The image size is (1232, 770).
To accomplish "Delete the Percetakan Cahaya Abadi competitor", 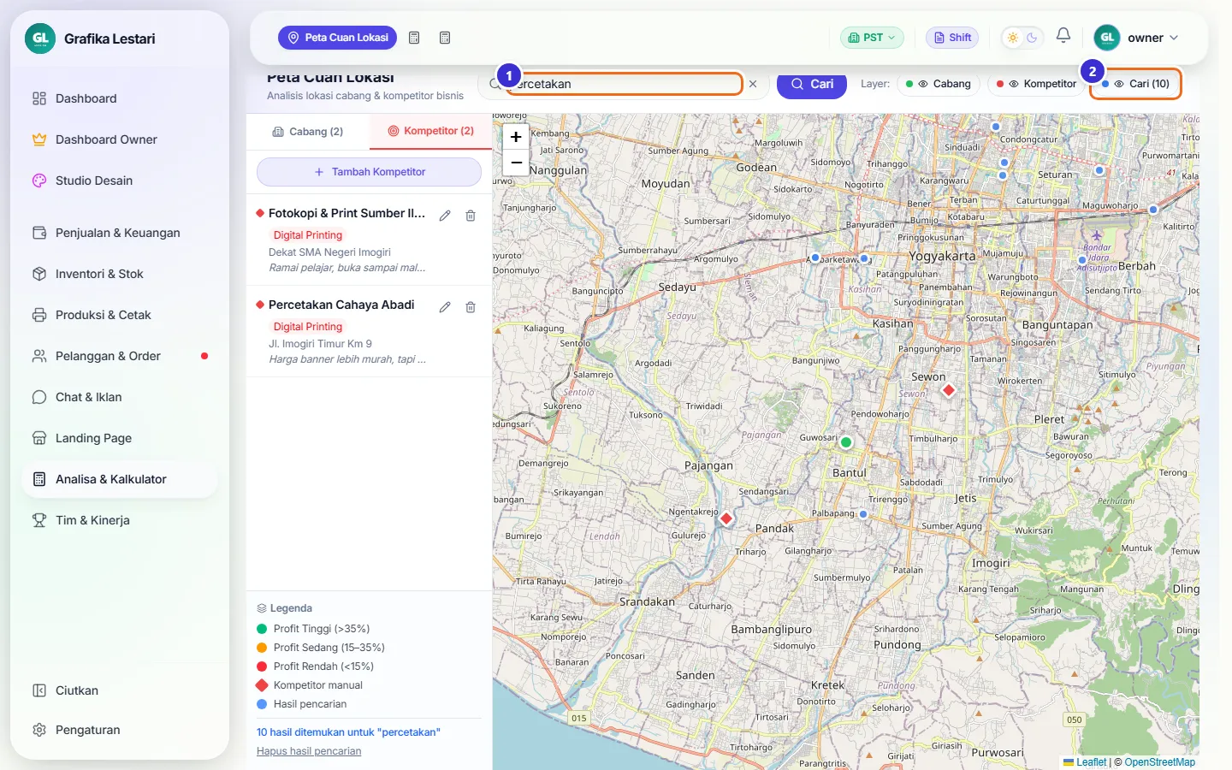I will [x=471, y=307].
